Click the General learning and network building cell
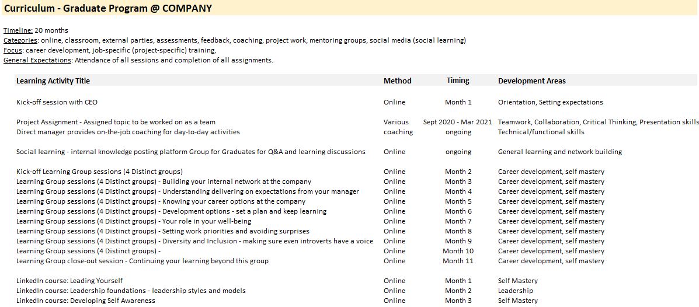699x307 pixels. coord(559,152)
